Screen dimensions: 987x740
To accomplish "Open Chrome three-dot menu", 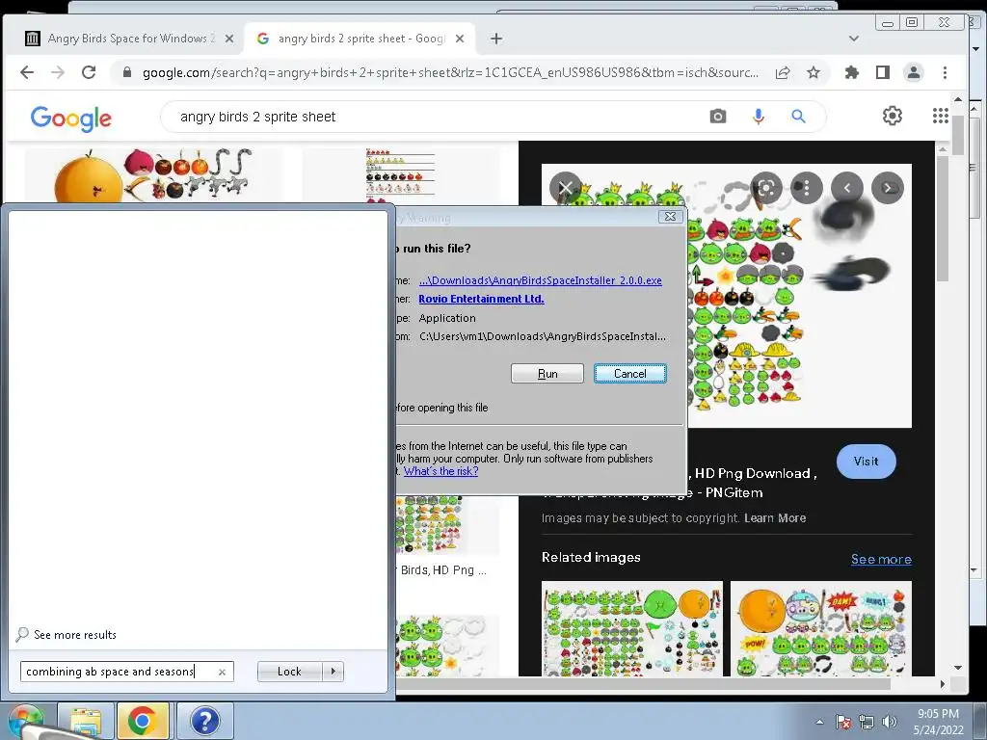I will 945,72.
